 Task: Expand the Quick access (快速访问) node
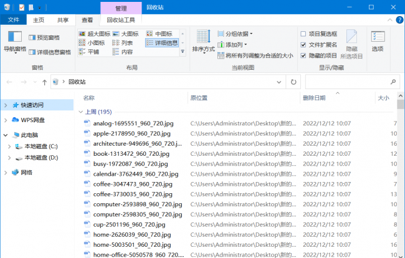coord(6,105)
